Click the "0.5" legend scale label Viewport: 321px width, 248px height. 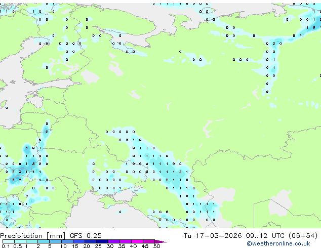18,246
